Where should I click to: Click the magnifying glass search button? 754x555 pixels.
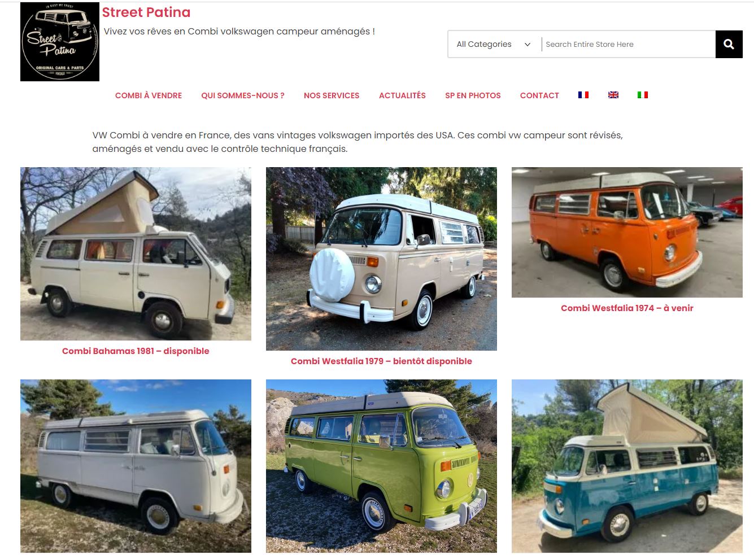point(729,44)
